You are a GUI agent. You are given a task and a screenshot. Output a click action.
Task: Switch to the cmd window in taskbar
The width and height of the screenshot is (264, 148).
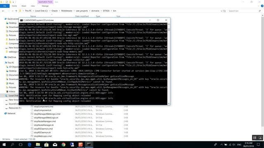89,144
